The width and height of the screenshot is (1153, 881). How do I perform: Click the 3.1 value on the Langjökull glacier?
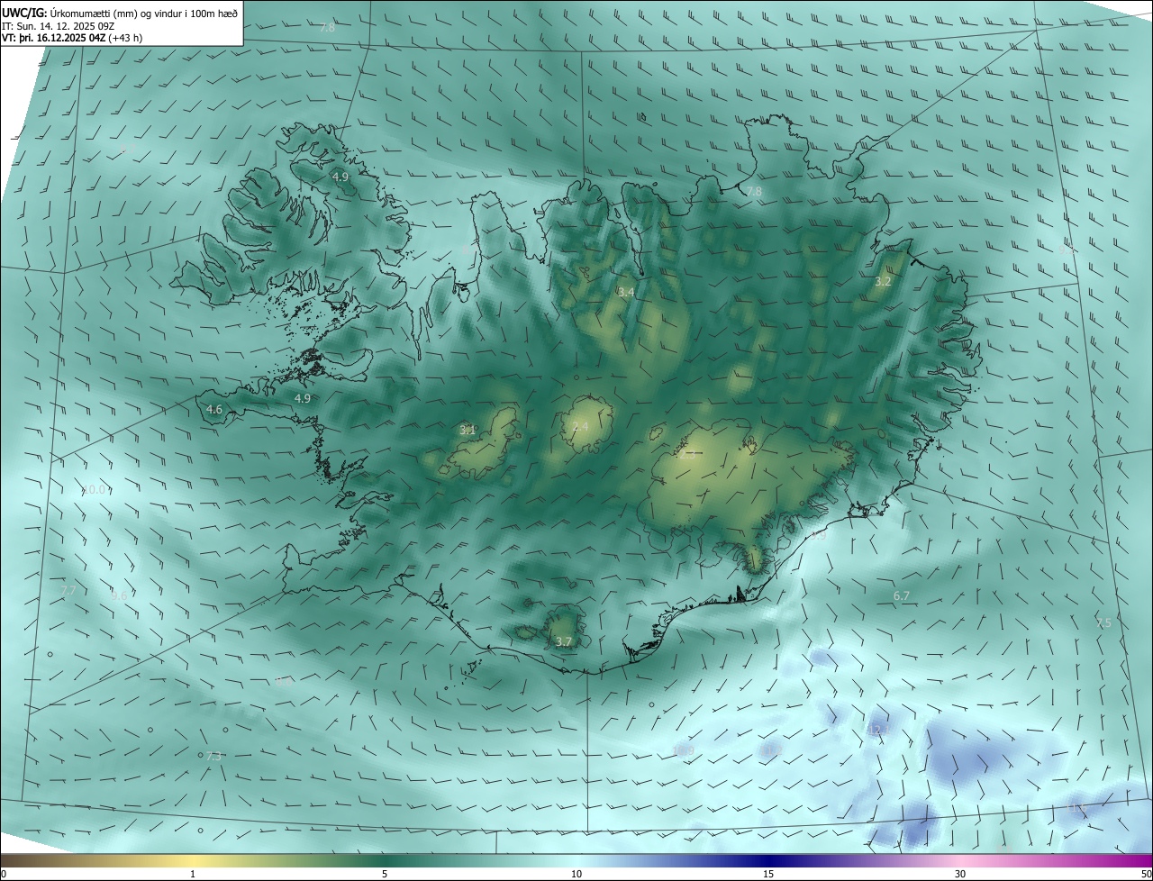[x=468, y=430]
